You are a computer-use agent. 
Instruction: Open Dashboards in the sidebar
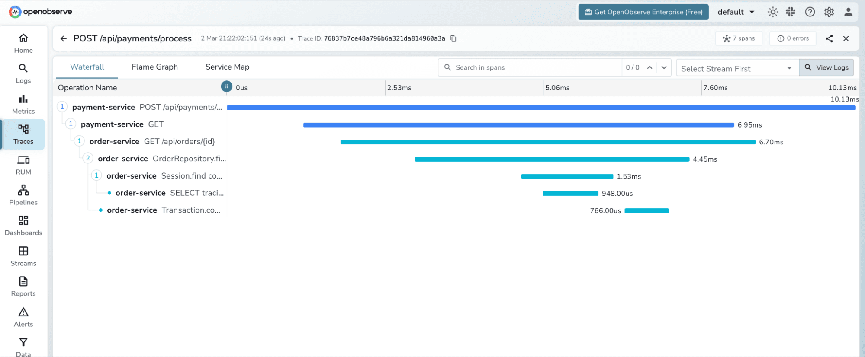(x=23, y=226)
